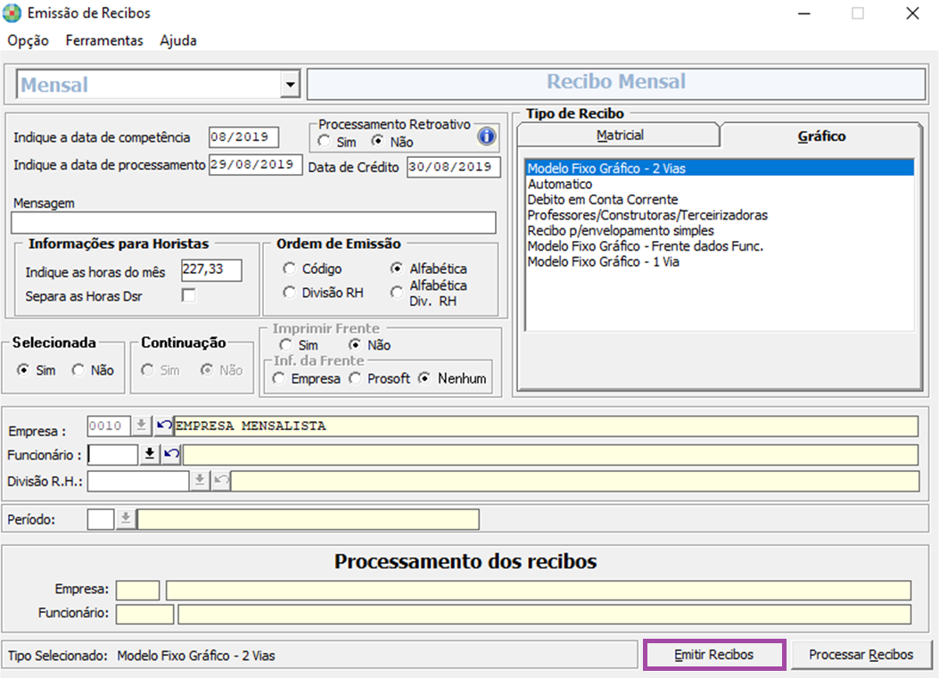
Task: Select Sim under Imprimir Frente
Action: (x=285, y=345)
